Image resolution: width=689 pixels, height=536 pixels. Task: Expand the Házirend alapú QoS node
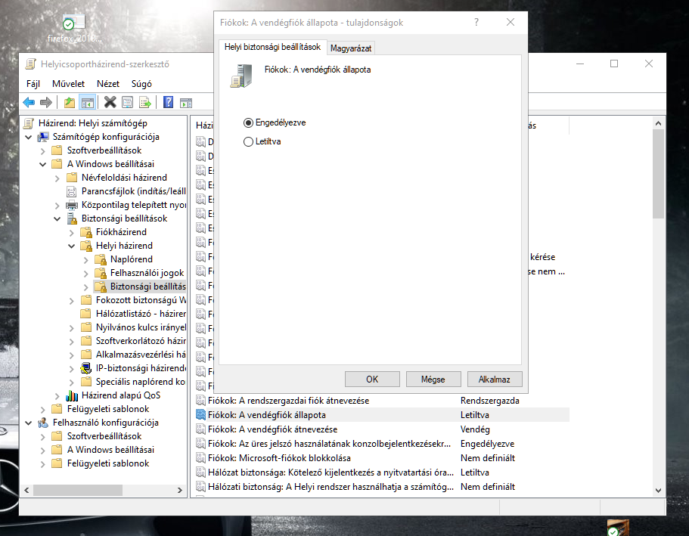(57, 396)
